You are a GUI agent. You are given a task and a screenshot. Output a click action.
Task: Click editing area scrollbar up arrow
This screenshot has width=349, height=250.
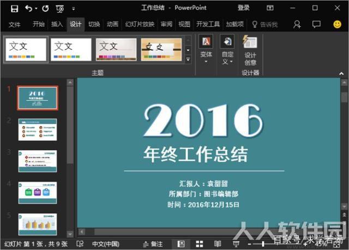point(344,82)
